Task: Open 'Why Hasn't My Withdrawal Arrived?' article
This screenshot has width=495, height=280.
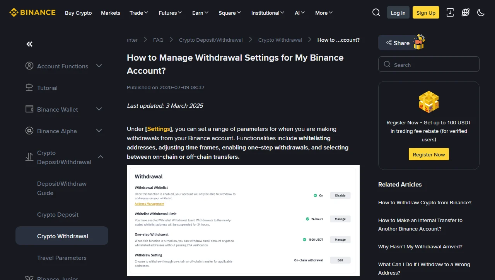Action: tap(420, 246)
